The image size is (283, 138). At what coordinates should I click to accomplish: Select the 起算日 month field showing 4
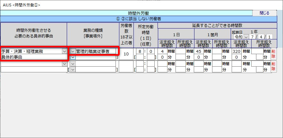[261, 37]
